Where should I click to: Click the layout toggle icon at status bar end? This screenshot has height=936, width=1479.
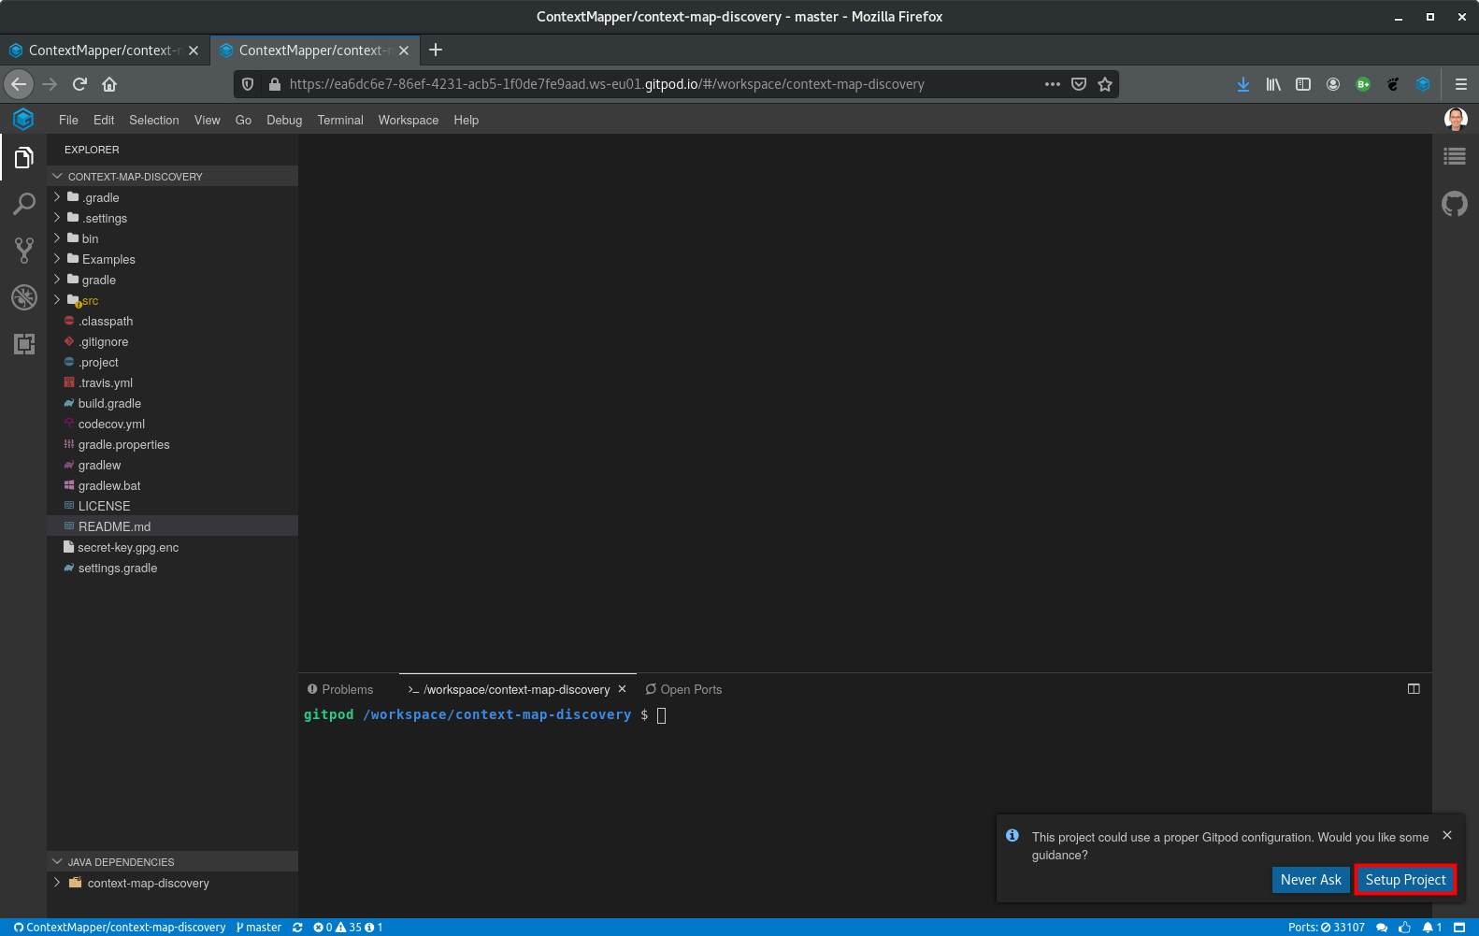pos(1459,928)
